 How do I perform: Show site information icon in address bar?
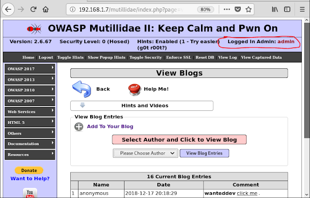(73, 9)
